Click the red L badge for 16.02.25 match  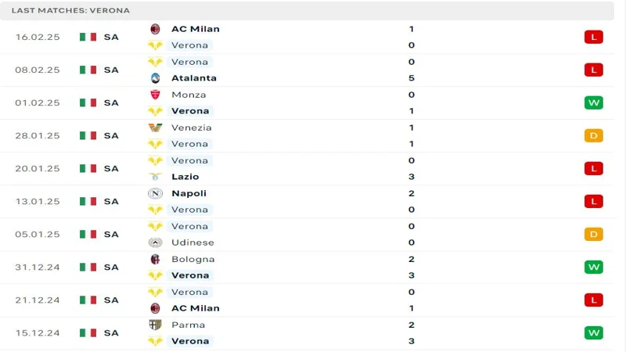[x=594, y=37]
